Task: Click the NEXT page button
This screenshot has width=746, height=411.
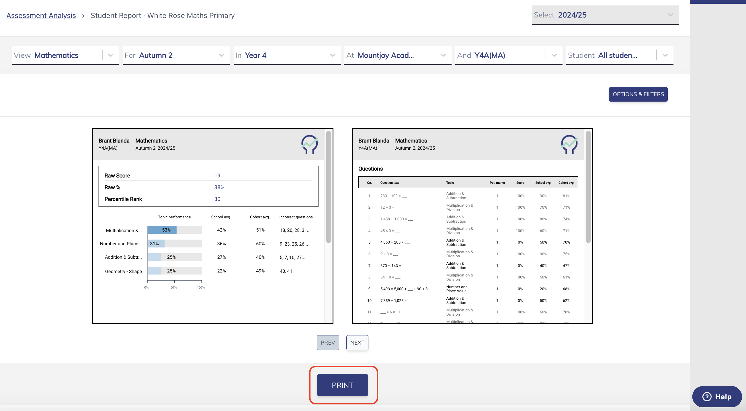Action: [357, 343]
